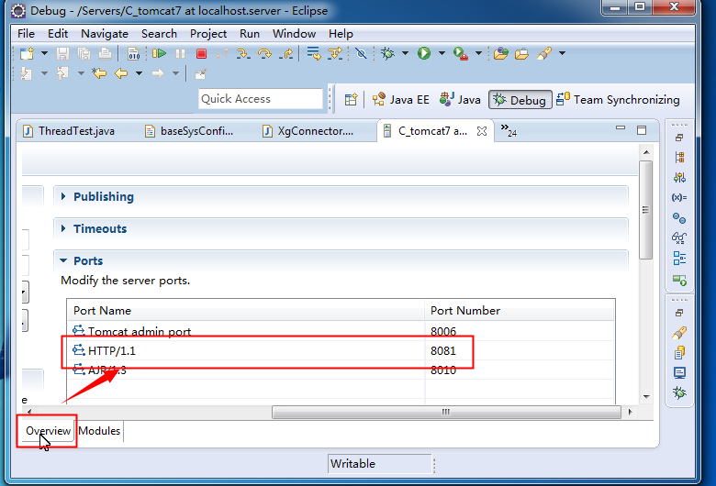Click the Suspend debug icon

[180, 54]
